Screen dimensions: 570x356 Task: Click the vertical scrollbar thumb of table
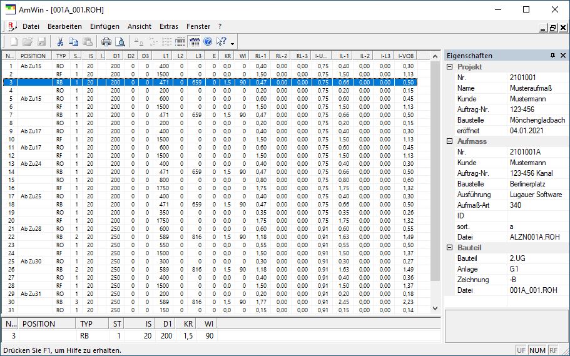click(435, 171)
